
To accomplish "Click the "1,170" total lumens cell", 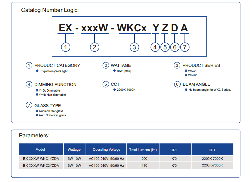I will pyautogui.click(x=143, y=166).
